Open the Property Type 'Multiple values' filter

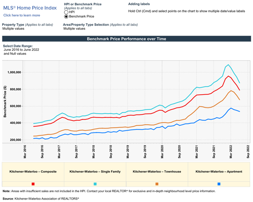(x=13, y=29)
